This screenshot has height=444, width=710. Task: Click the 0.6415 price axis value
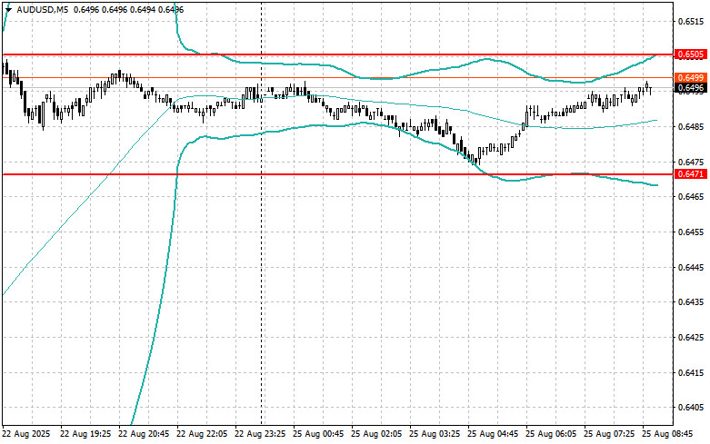tap(692, 372)
